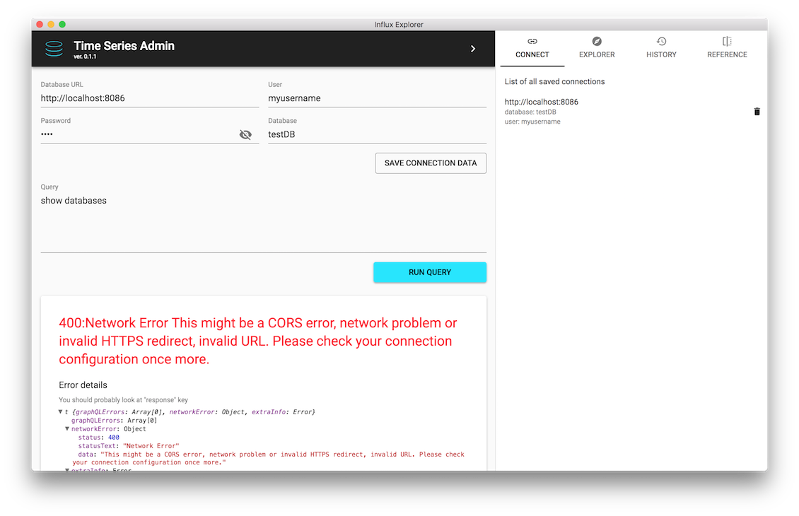Click the 'statusText: "Network Error"' line
Image resolution: width=799 pixels, height=516 pixels.
pos(129,446)
